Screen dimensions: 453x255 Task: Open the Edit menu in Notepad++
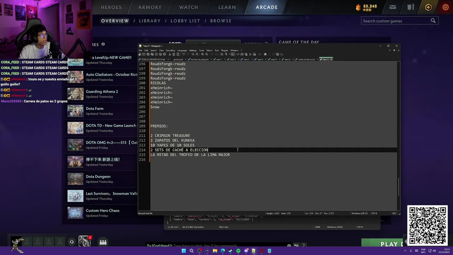[x=146, y=50]
